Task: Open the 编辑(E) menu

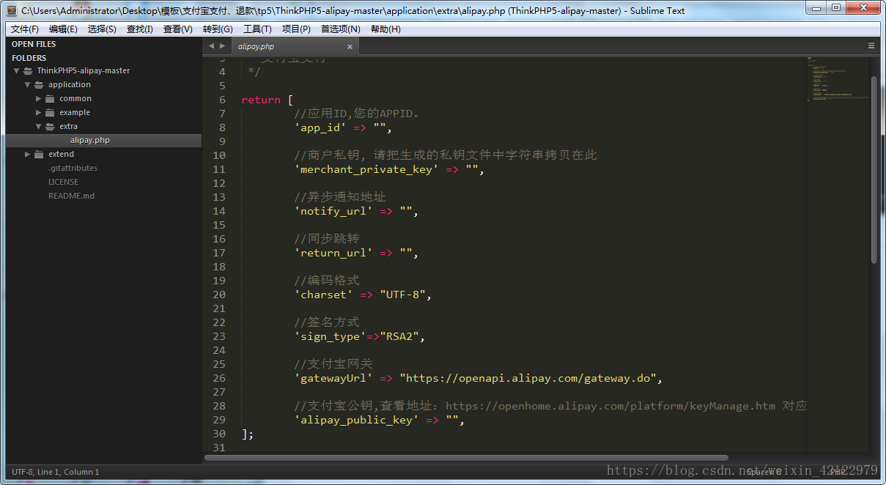Action: [x=63, y=29]
